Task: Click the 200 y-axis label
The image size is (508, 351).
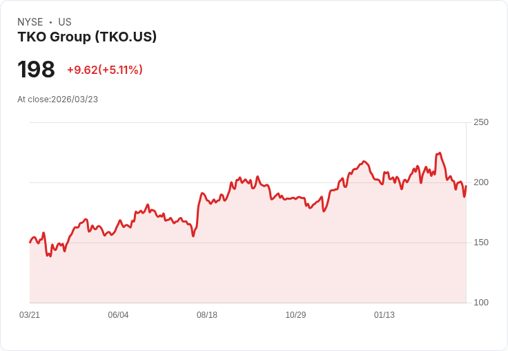Action: pos(480,182)
